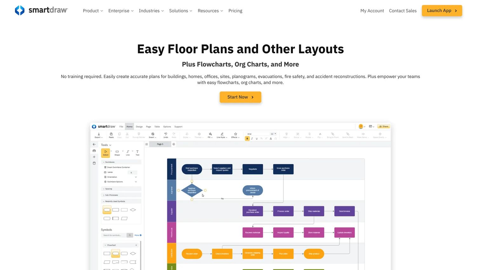Click the Start Now button

click(240, 97)
